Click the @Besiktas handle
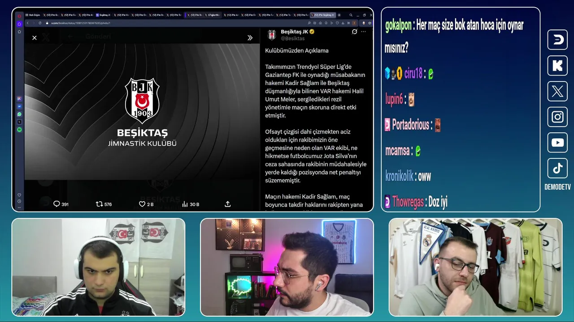This screenshot has height=322, width=574. [292, 38]
